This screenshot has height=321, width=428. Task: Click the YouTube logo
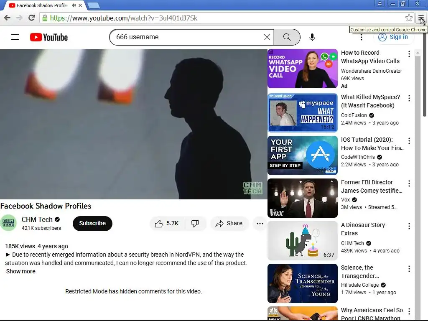pos(49,37)
